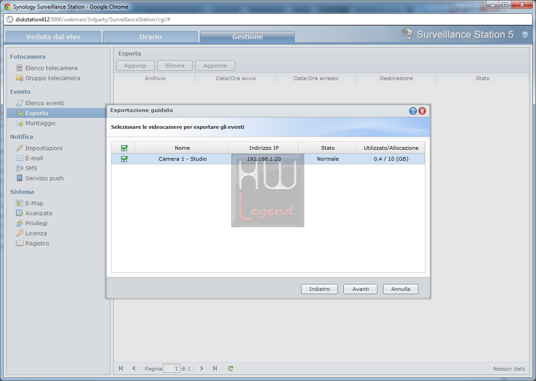The width and height of the screenshot is (536, 381).
Task: Click the Normale status cell
Action: 327,159
